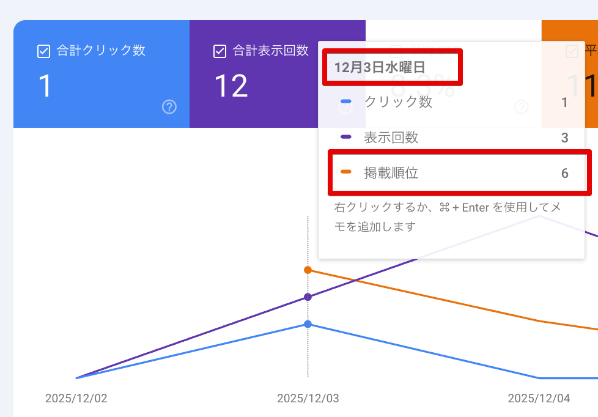The image size is (598, 417).
Task: Toggle checkbox on the orange metric card
Action: (572, 51)
